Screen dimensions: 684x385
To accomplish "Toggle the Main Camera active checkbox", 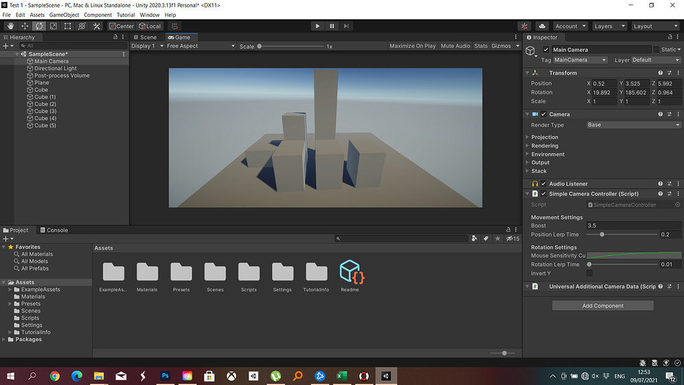I will point(546,50).
